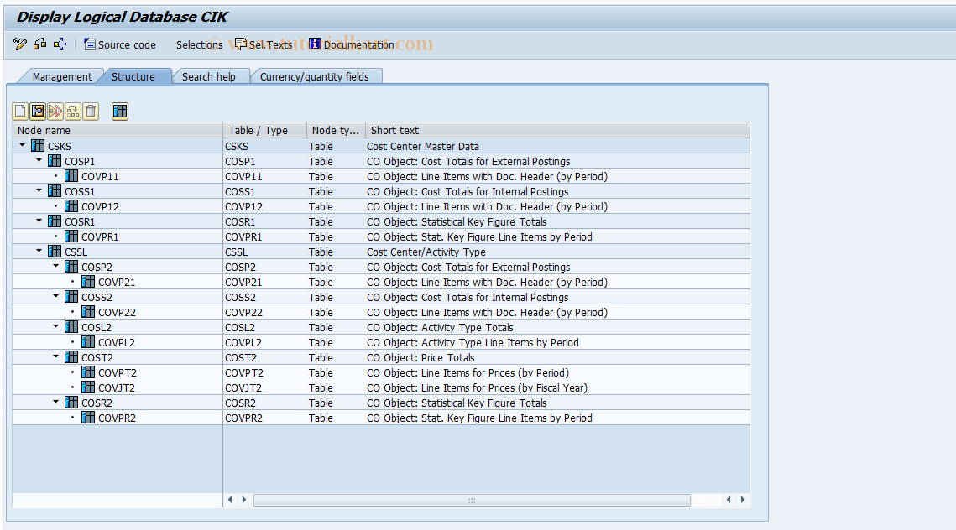The height and width of the screenshot is (530, 956).
Task: Select the COVP11 tree entry
Action: (99, 176)
